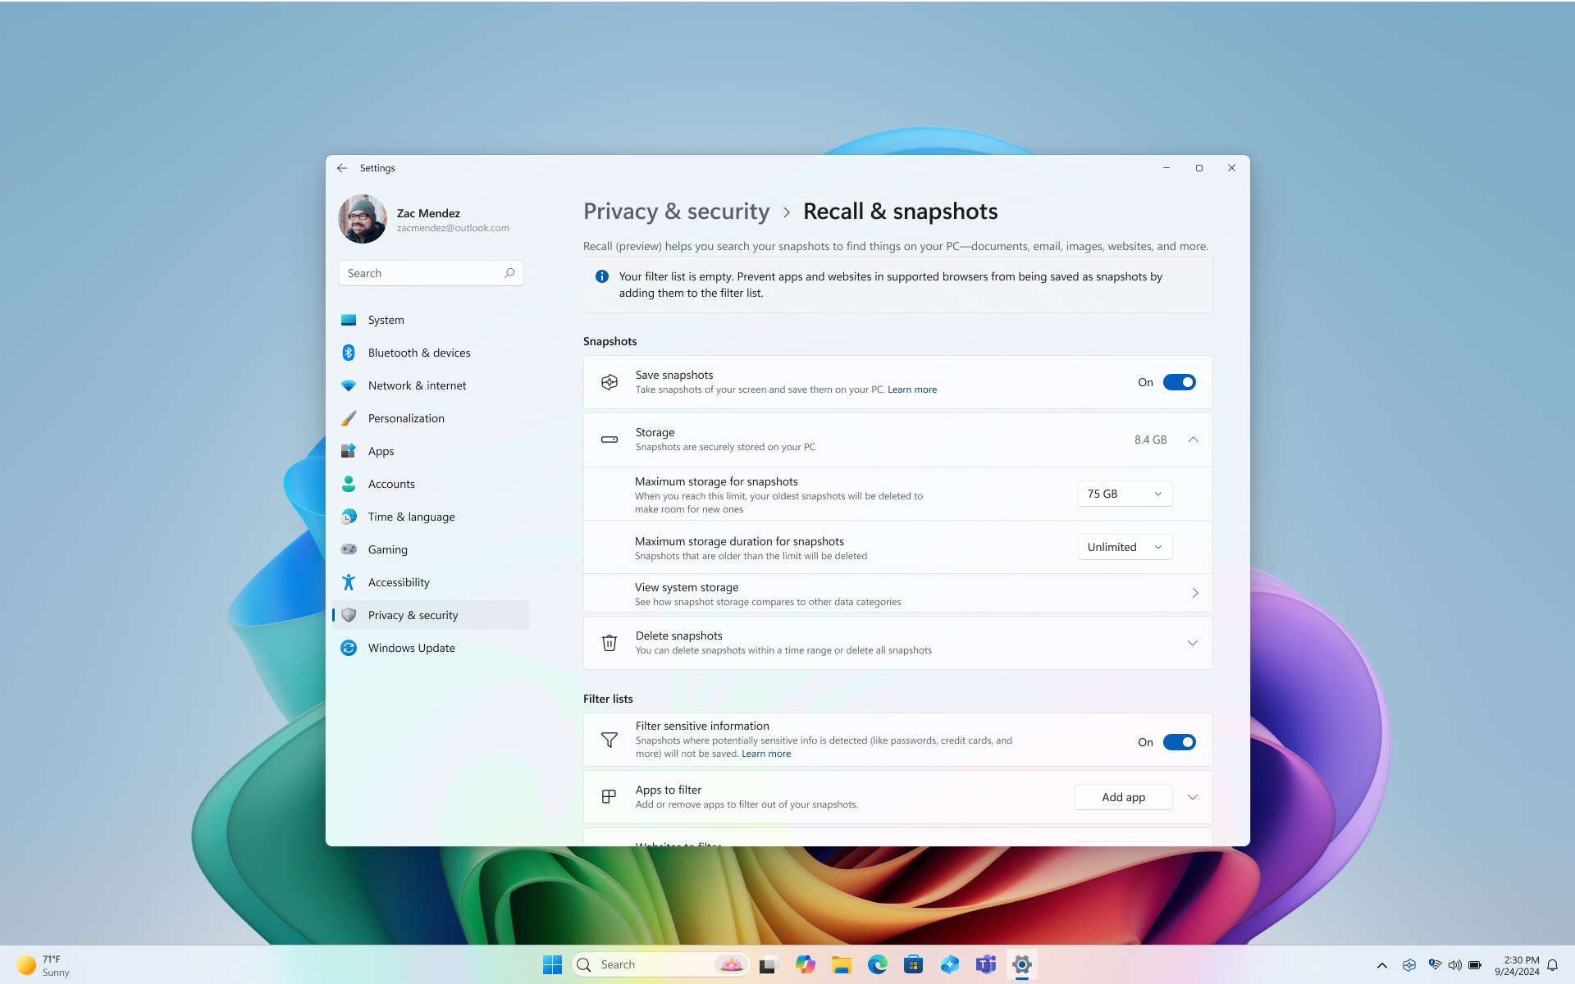Select Privacy & security menu item

(413, 614)
